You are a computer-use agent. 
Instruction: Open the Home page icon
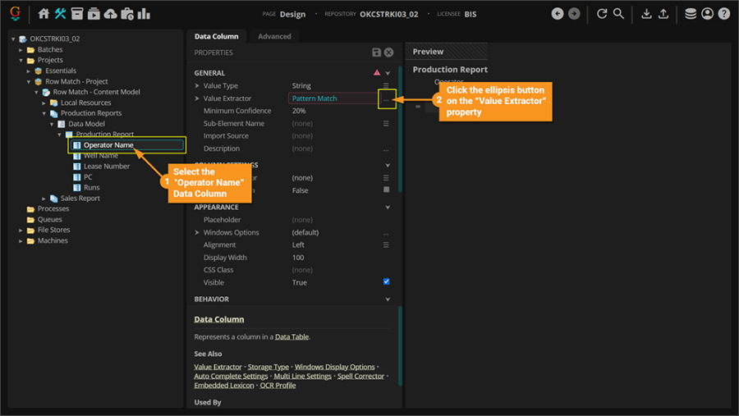click(44, 14)
